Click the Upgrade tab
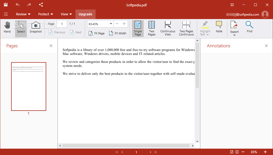This screenshot has height=155, width=273. click(x=85, y=14)
